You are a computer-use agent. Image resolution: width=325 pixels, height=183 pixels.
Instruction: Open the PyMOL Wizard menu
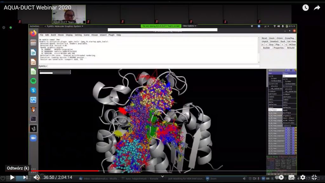[103, 35]
